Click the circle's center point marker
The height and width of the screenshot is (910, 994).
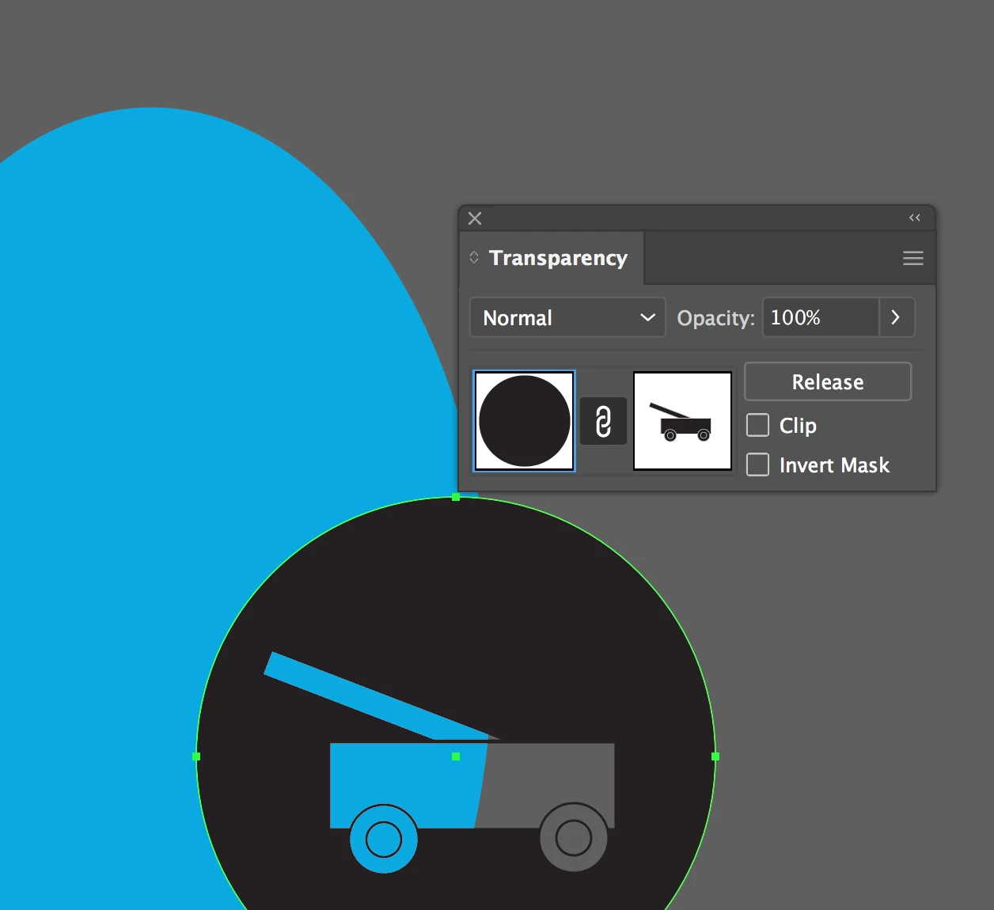(x=456, y=756)
